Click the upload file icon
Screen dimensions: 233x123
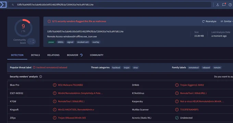point(218,5)
